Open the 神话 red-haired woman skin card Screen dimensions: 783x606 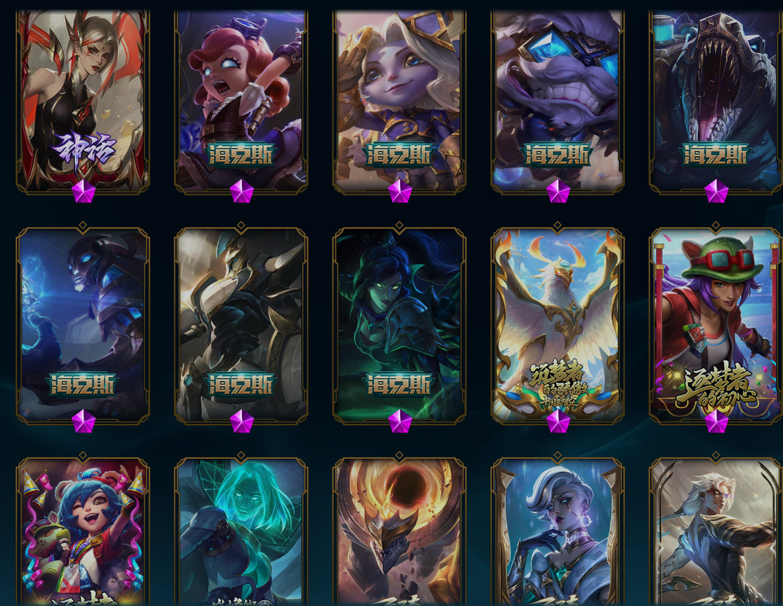[x=83, y=100]
